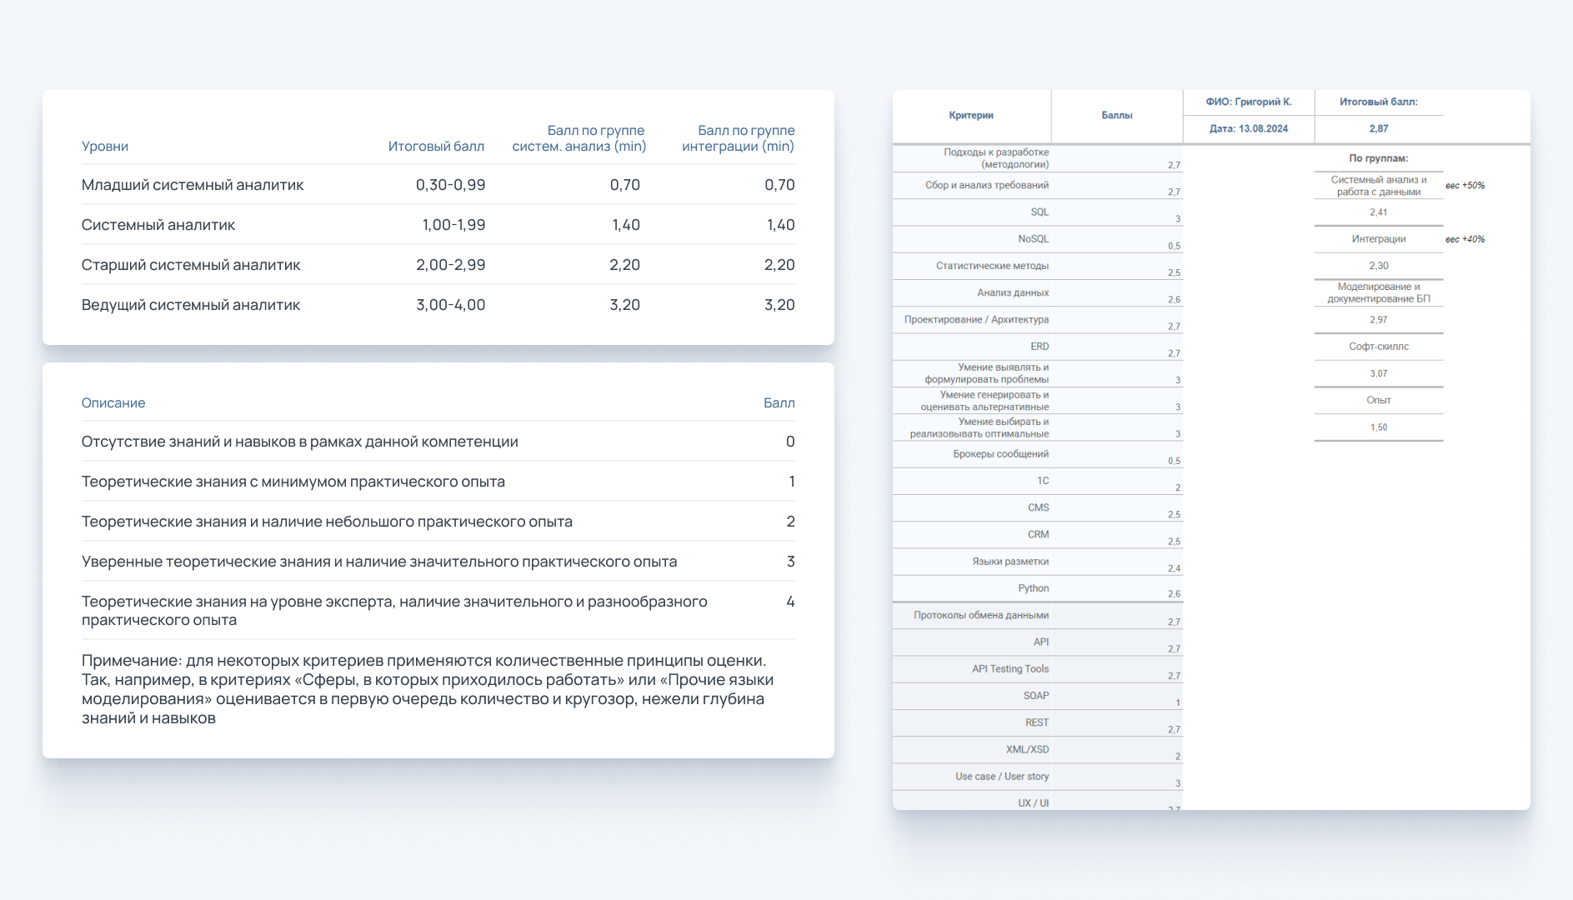Click the group score '2,30'
This screenshot has height=900, width=1573.
[1379, 266]
